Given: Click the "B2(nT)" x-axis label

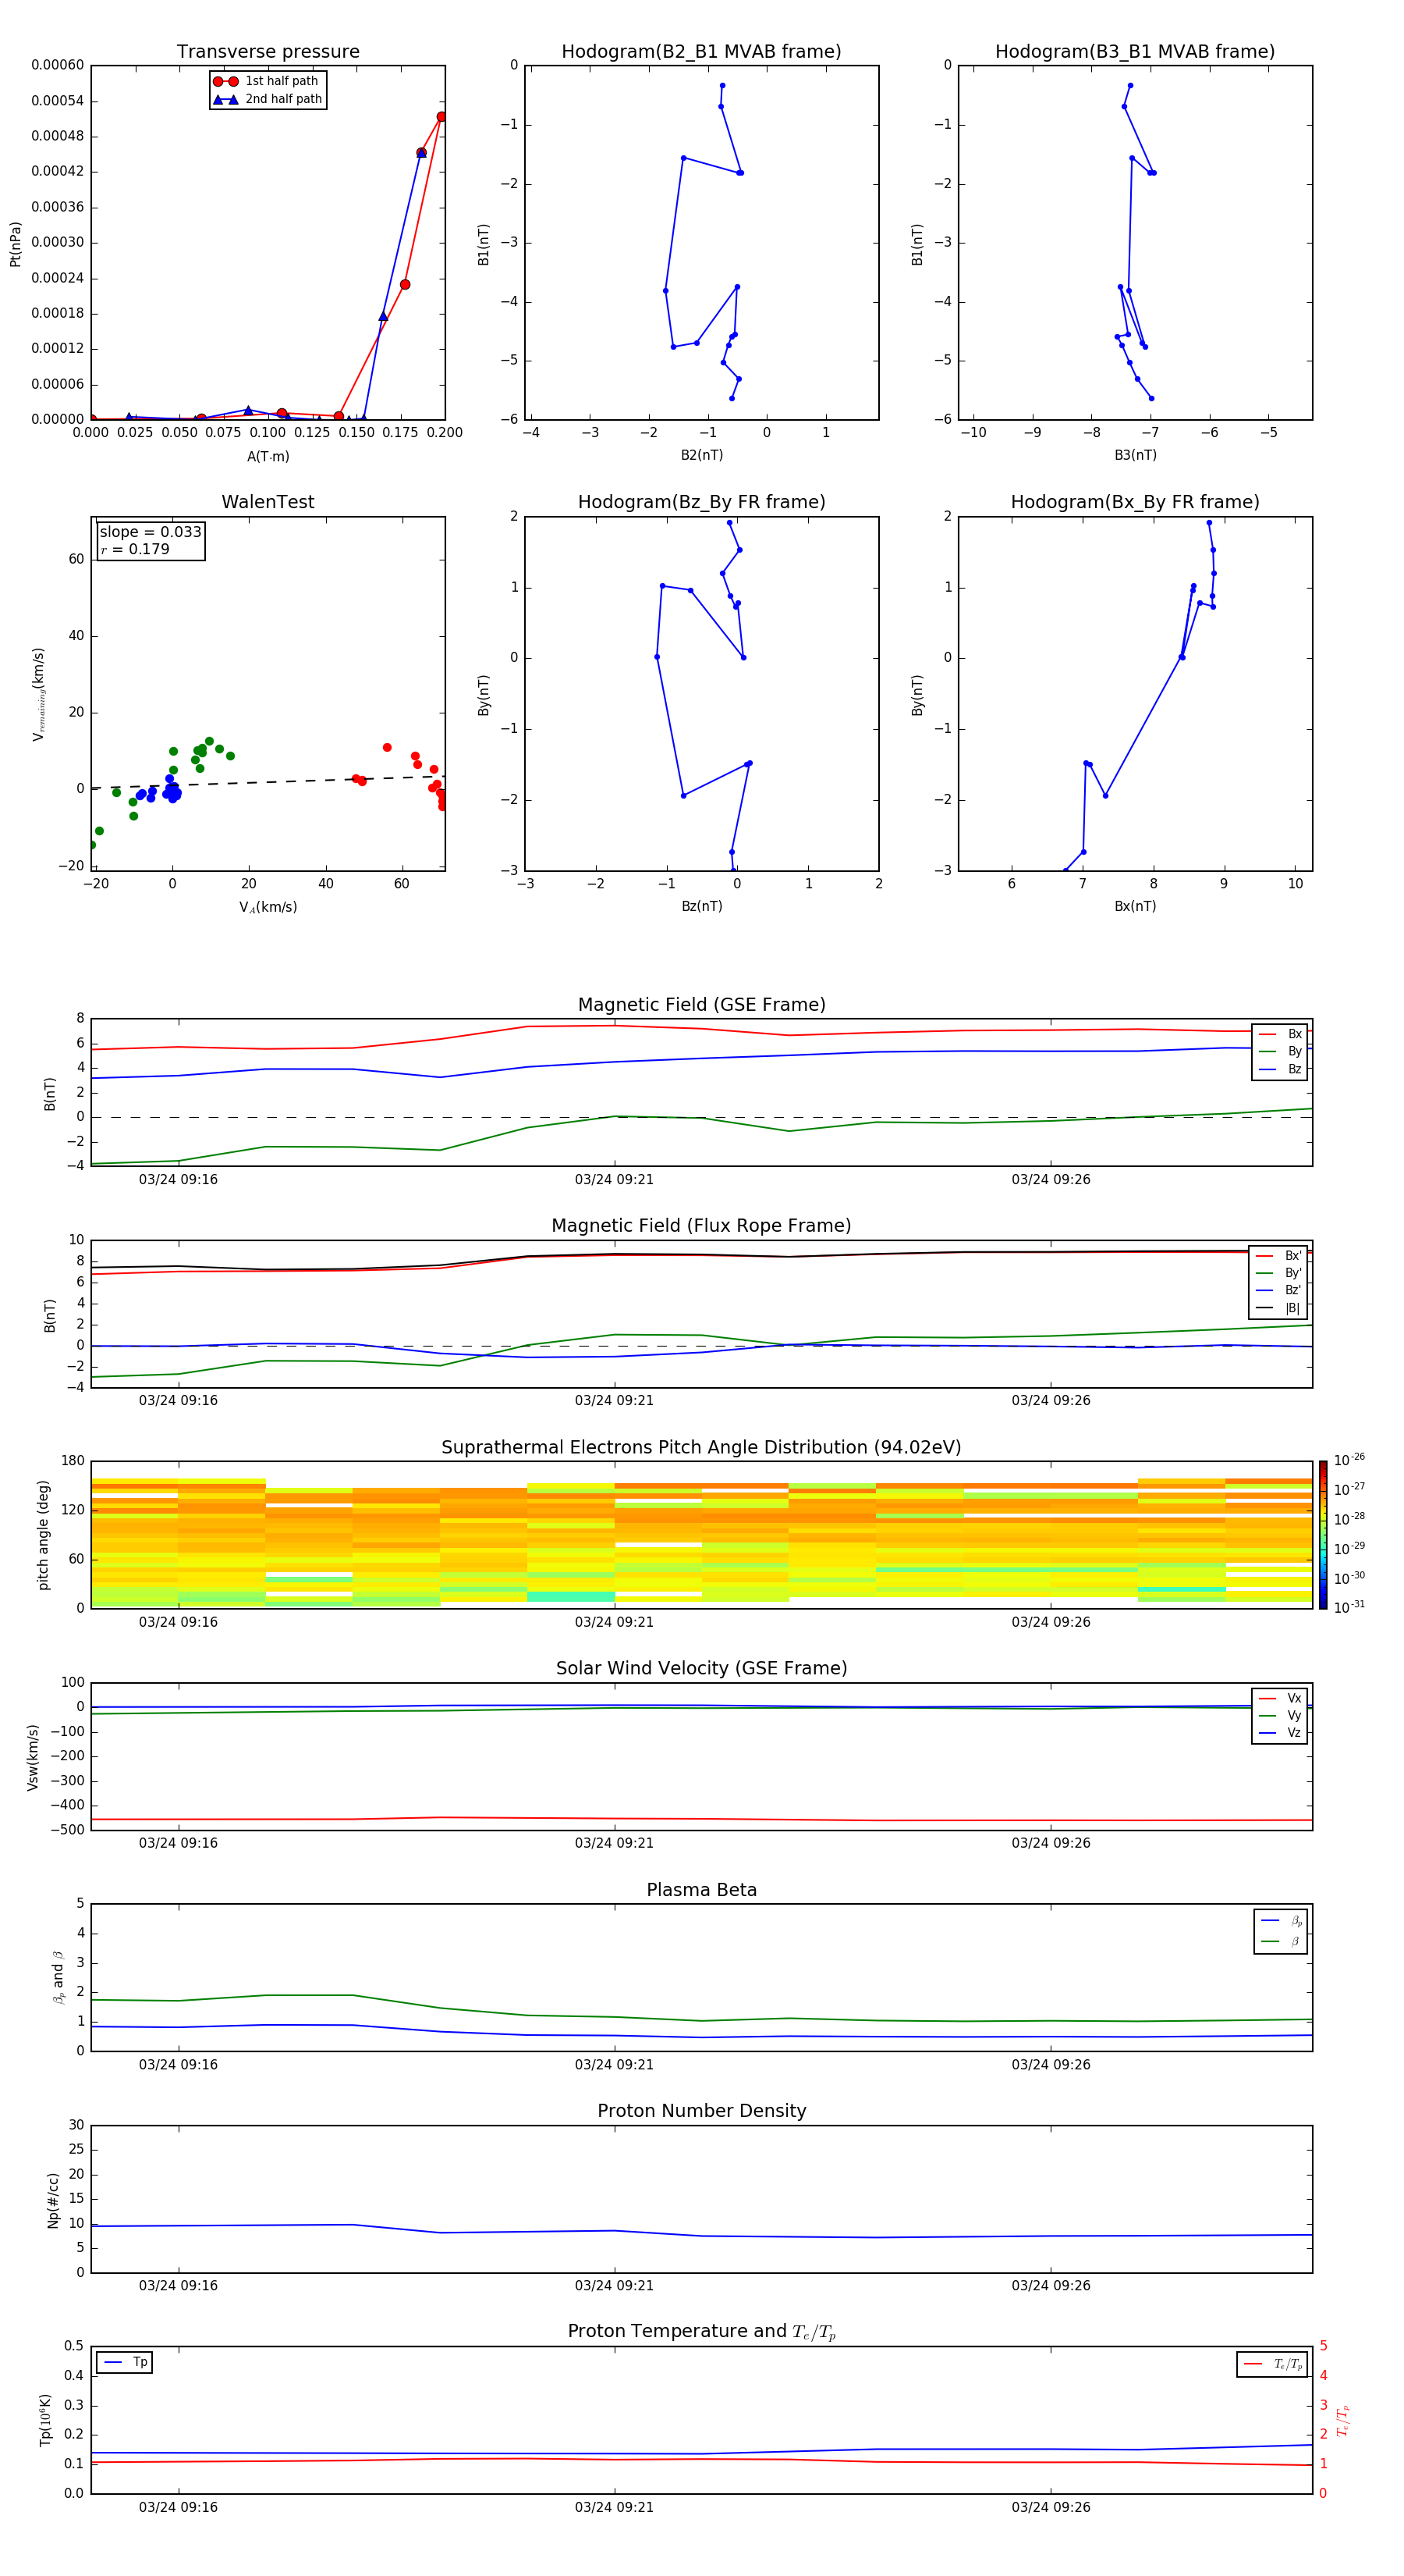Looking at the screenshot, I should point(701,455).
